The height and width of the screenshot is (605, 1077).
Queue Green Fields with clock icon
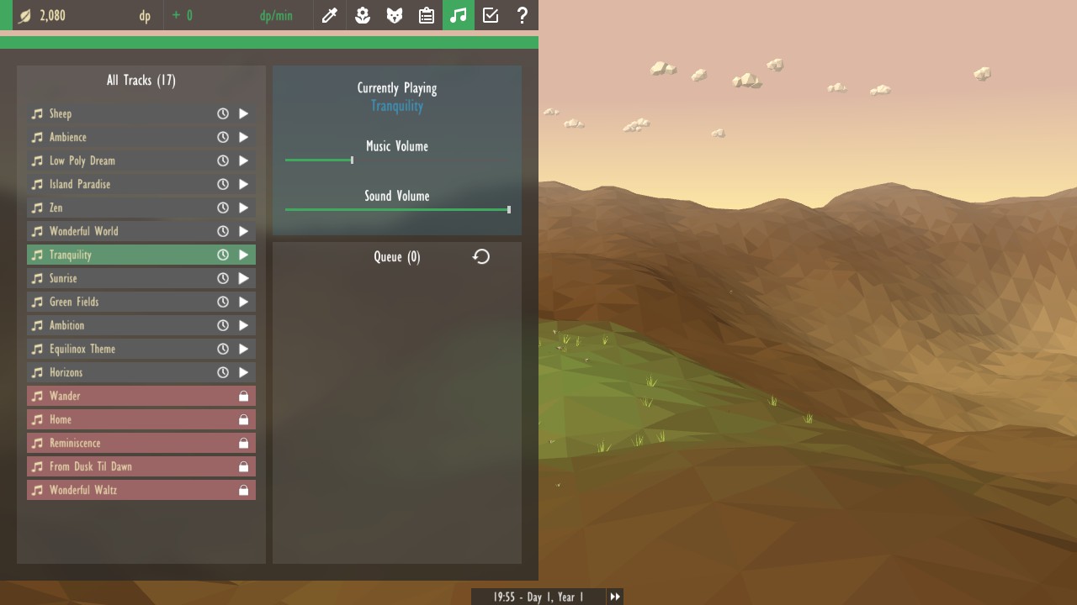pos(223,302)
